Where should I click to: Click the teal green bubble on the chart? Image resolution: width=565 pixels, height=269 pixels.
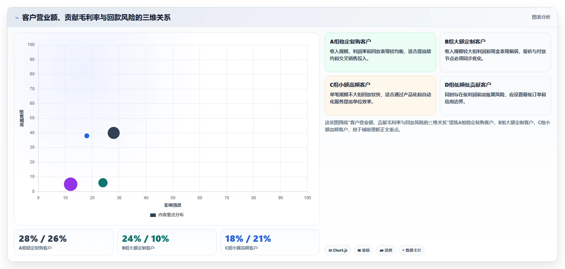tap(103, 183)
